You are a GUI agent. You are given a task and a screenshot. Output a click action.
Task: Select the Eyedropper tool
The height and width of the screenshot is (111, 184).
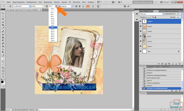pos(3,28)
